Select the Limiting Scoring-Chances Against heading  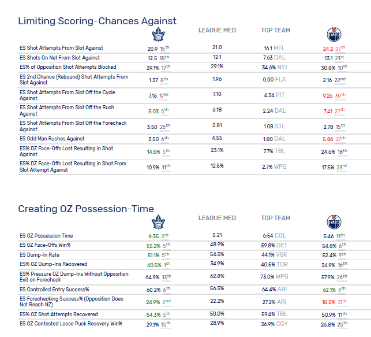click(97, 21)
